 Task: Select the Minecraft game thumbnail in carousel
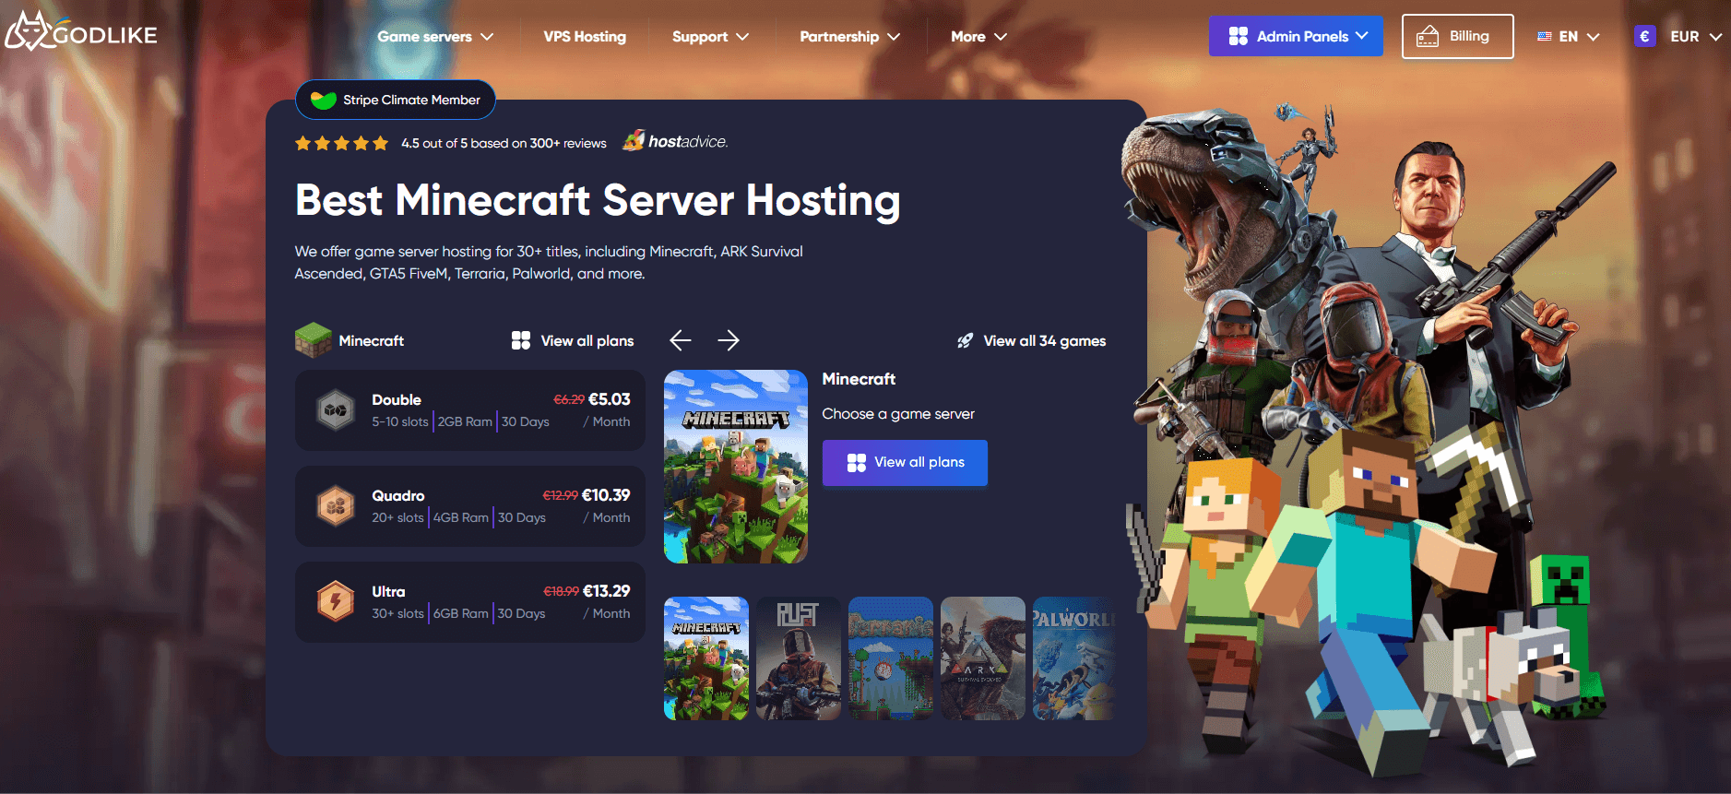click(706, 658)
